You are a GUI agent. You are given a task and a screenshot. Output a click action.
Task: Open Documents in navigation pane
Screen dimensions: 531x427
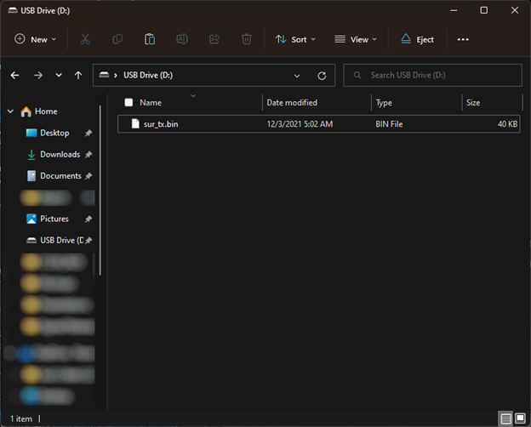click(60, 176)
